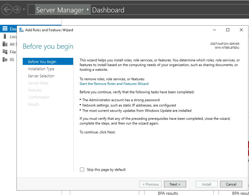Click the breadcrumb separator arrow
This screenshot has height=195, width=249.
pos(88,10)
